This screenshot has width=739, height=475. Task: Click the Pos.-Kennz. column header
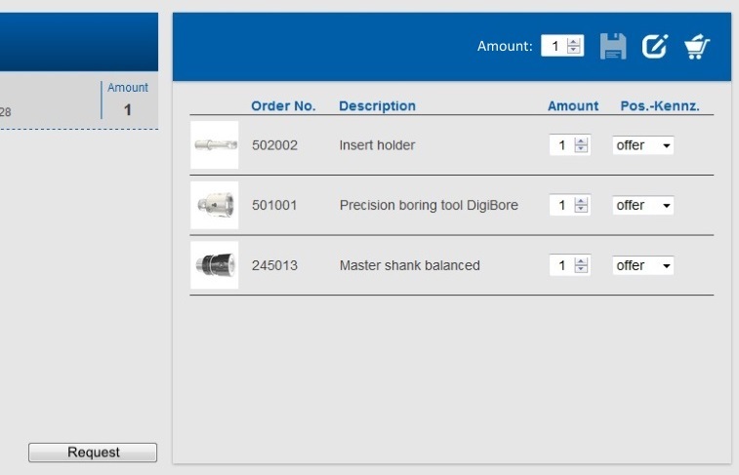(660, 106)
